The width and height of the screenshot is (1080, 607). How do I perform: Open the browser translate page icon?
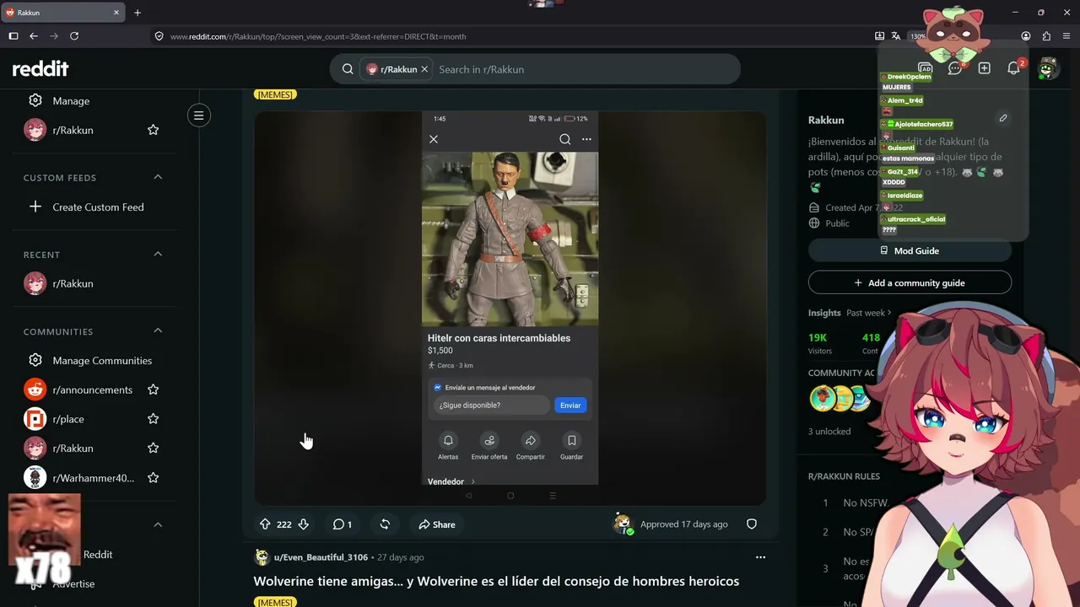pyautogui.click(x=896, y=36)
